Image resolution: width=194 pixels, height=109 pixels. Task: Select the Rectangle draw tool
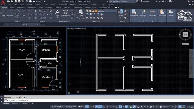(x=29, y=11)
